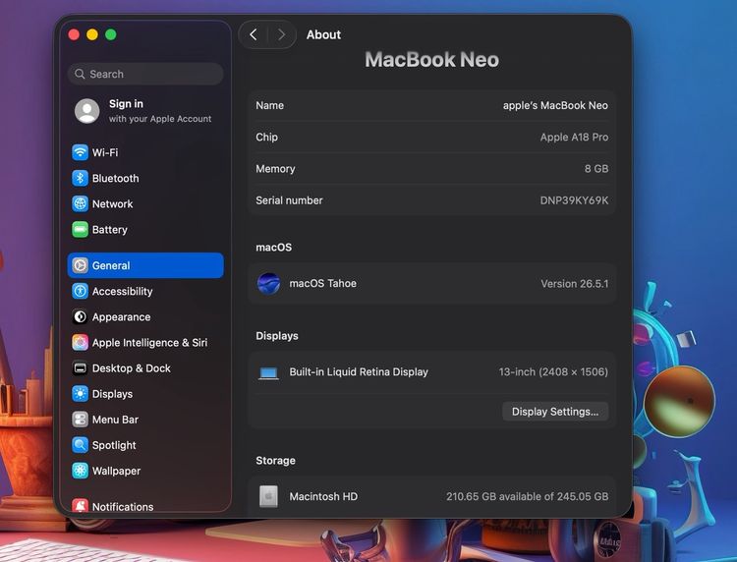Viewport: 737px width, 562px height.
Task: Zoom window with the green button
Action: point(111,34)
